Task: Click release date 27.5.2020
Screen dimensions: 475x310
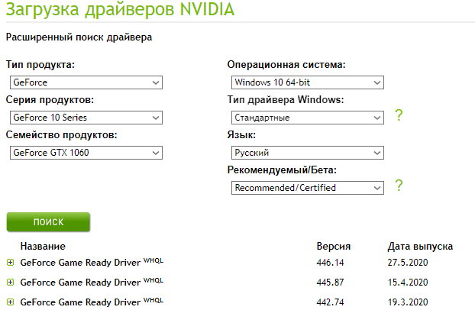Action: 408,263
